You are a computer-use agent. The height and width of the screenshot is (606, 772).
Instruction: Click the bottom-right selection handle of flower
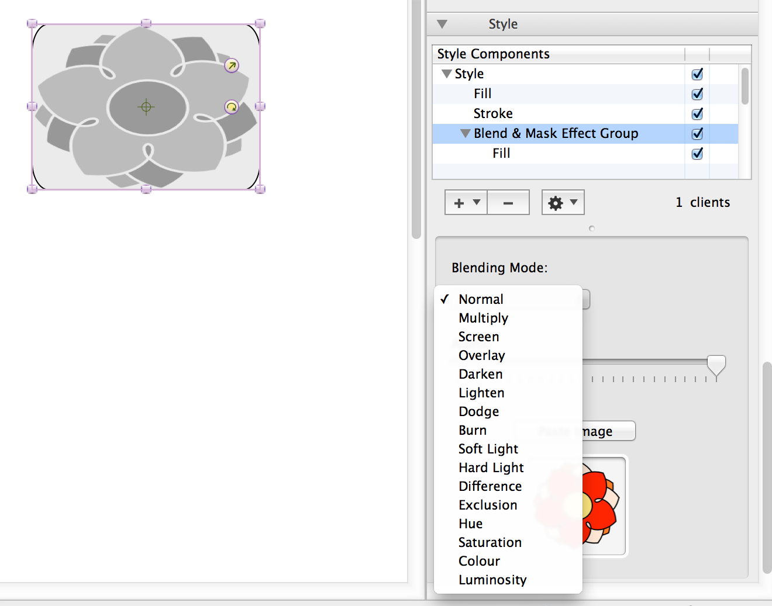tap(260, 189)
